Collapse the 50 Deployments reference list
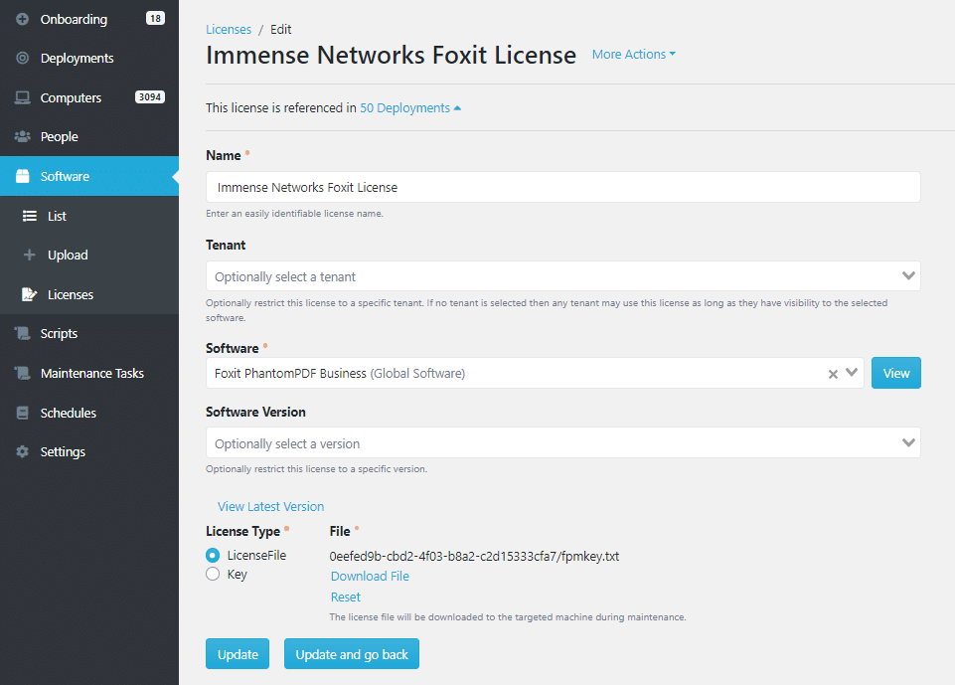The height and width of the screenshot is (685, 955). tap(410, 107)
